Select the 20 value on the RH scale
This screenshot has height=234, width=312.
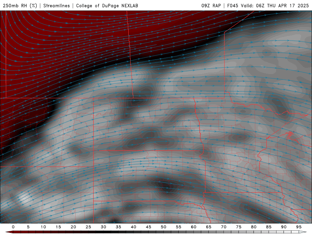point(73,227)
